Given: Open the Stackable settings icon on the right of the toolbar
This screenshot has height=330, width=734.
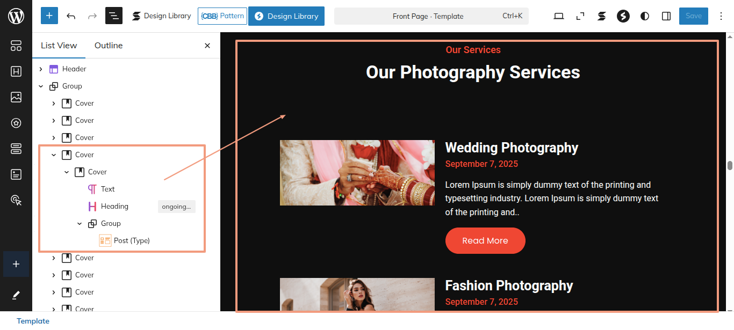Looking at the screenshot, I should [x=602, y=16].
